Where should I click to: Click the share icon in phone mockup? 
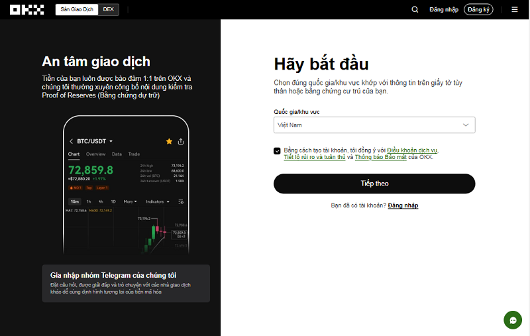[181, 141]
